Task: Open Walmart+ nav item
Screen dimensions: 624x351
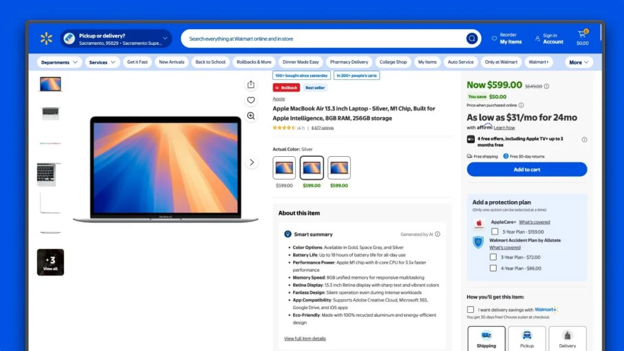Action: click(x=539, y=62)
